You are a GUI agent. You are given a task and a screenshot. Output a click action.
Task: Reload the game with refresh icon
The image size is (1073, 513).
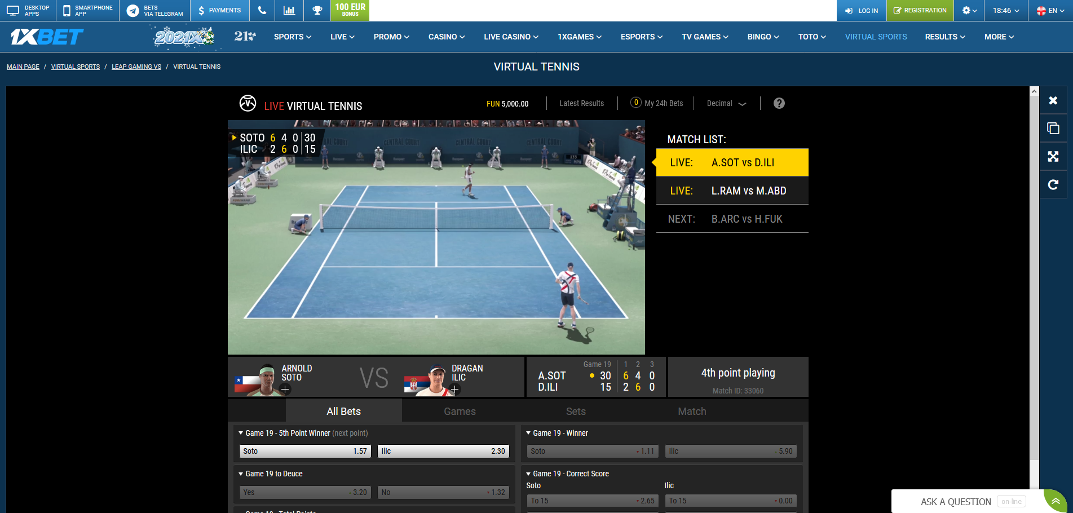click(1053, 185)
